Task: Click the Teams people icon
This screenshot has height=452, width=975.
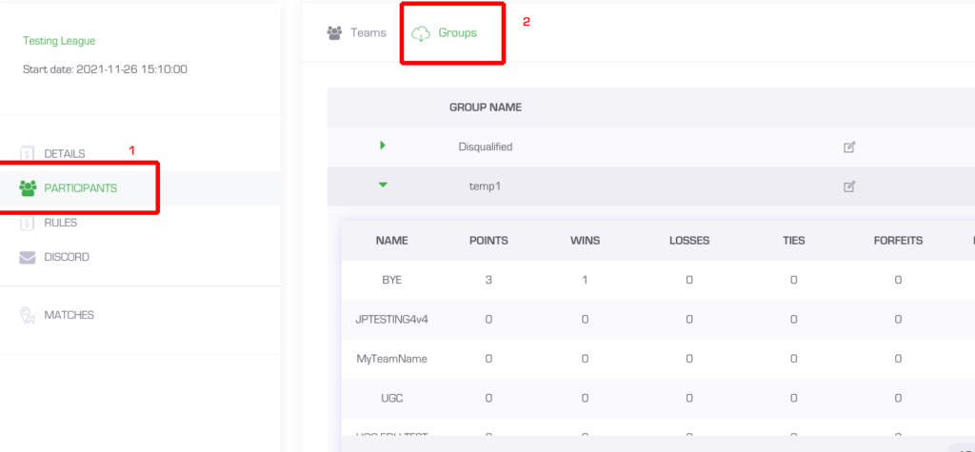Action: point(334,33)
